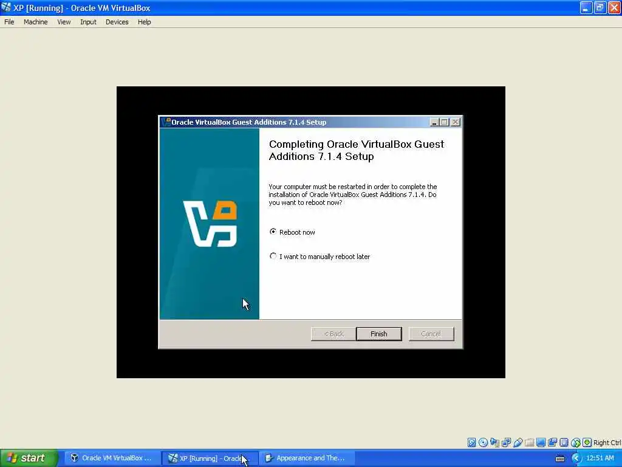
Task: Open the USB devices status icon
Action: pyautogui.click(x=518, y=443)
